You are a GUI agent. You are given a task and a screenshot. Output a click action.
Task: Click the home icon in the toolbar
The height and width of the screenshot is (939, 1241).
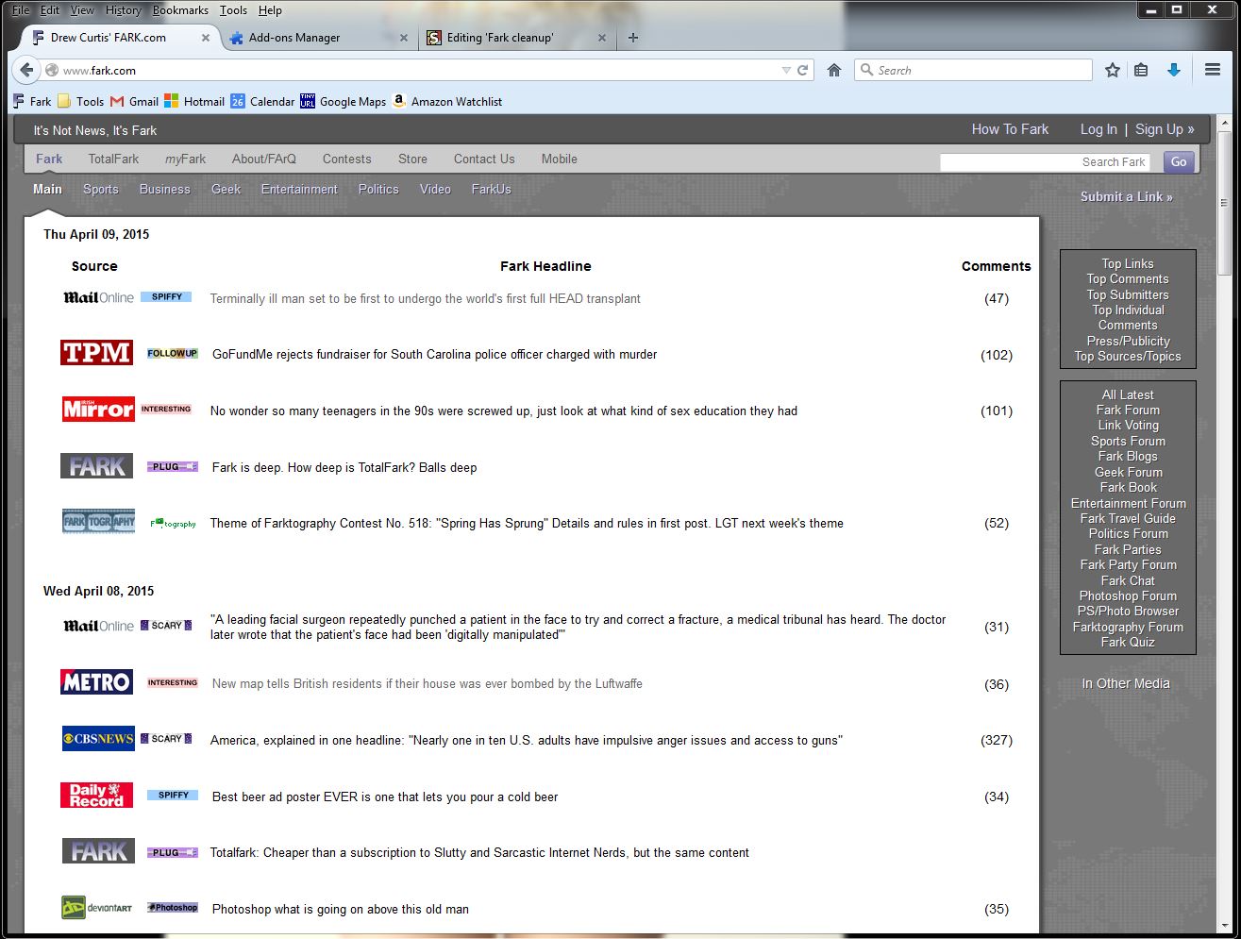pyautogui.click(x=834, y=70)
